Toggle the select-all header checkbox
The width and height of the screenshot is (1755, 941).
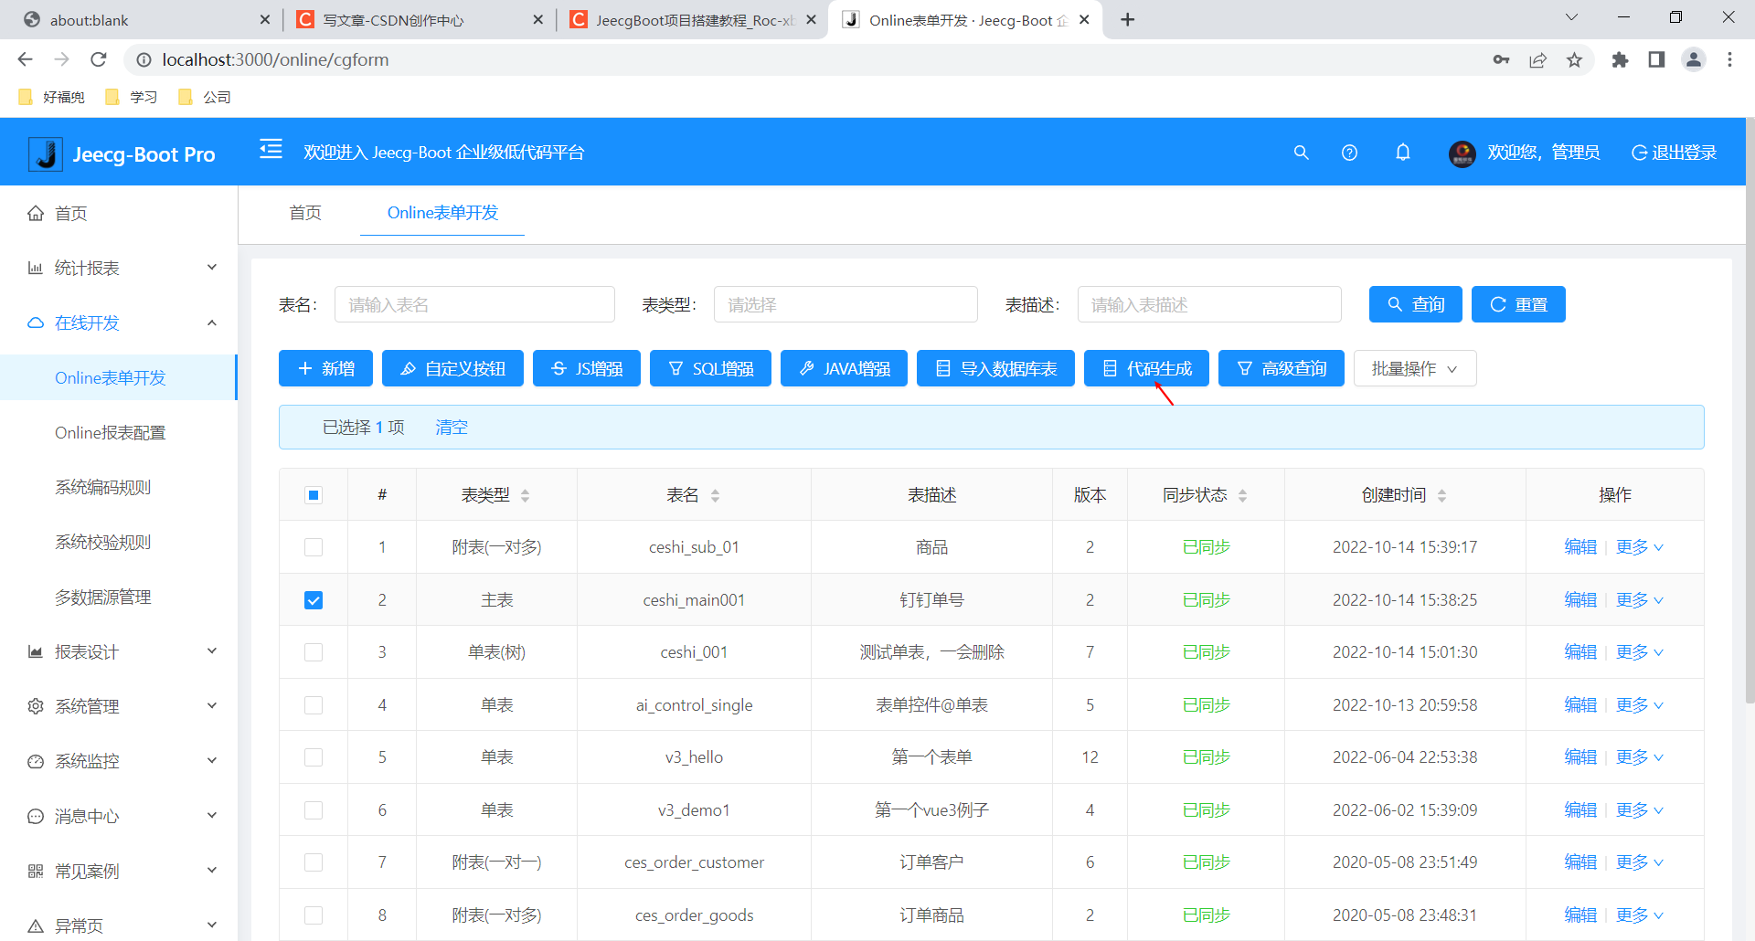[314, 495]
